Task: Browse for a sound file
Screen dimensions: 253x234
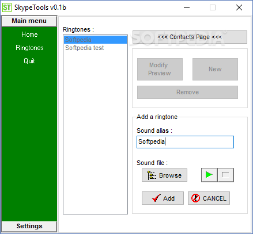Action: [x=164, y=175]
